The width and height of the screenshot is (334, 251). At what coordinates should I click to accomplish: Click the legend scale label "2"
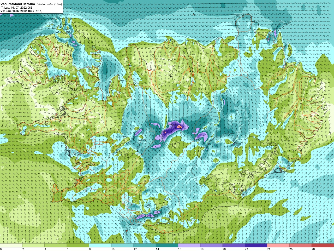point(23,249)
